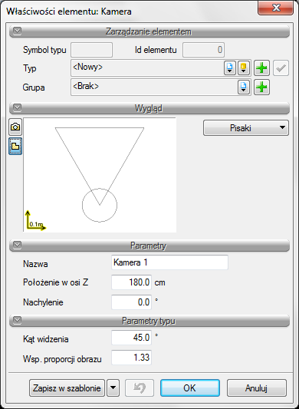Click the camera symbol preview image

pos(100,175)
